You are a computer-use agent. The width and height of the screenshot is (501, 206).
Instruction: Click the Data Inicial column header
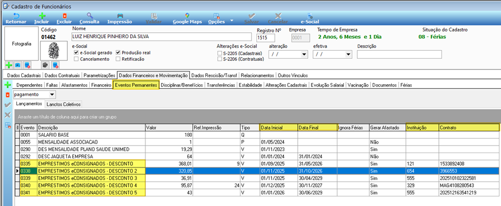click(278, 128)
